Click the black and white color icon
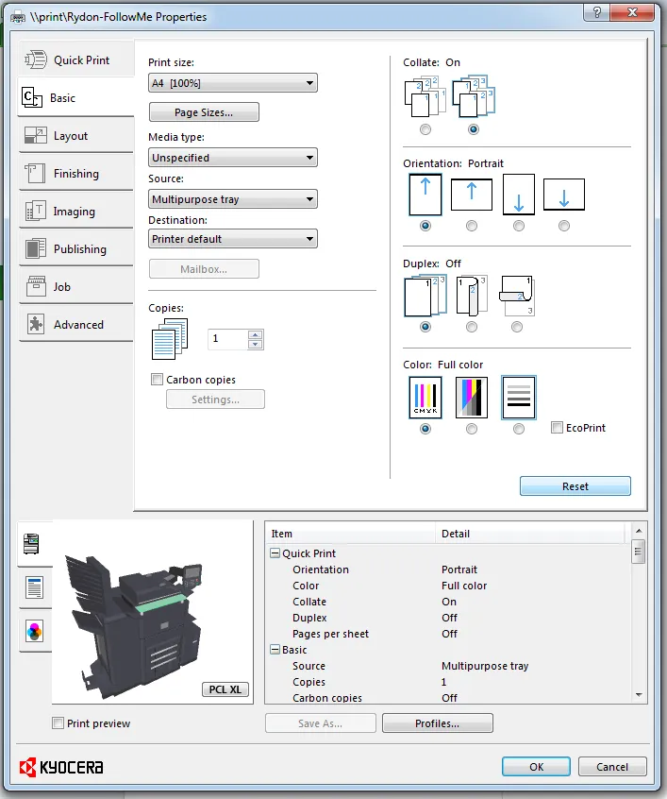Screen dimensions: 667x799 coord(518,398)
